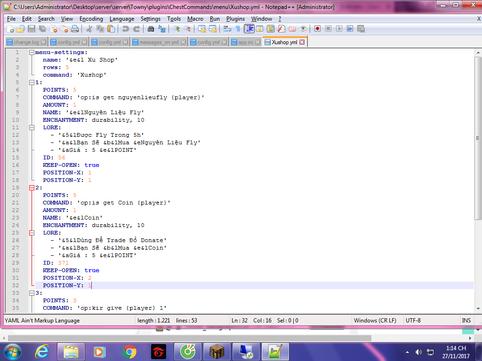Start macro recording with the red record icon
482x361 pixels.
pyautogui.click(x=317, y=29)
